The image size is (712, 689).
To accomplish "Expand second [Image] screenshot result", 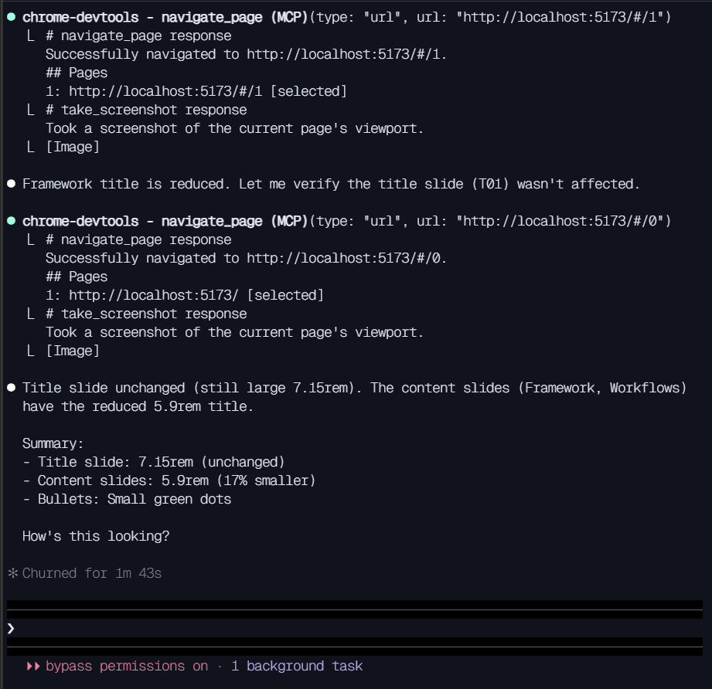I will pyautogui.click(x=73, y=351).
